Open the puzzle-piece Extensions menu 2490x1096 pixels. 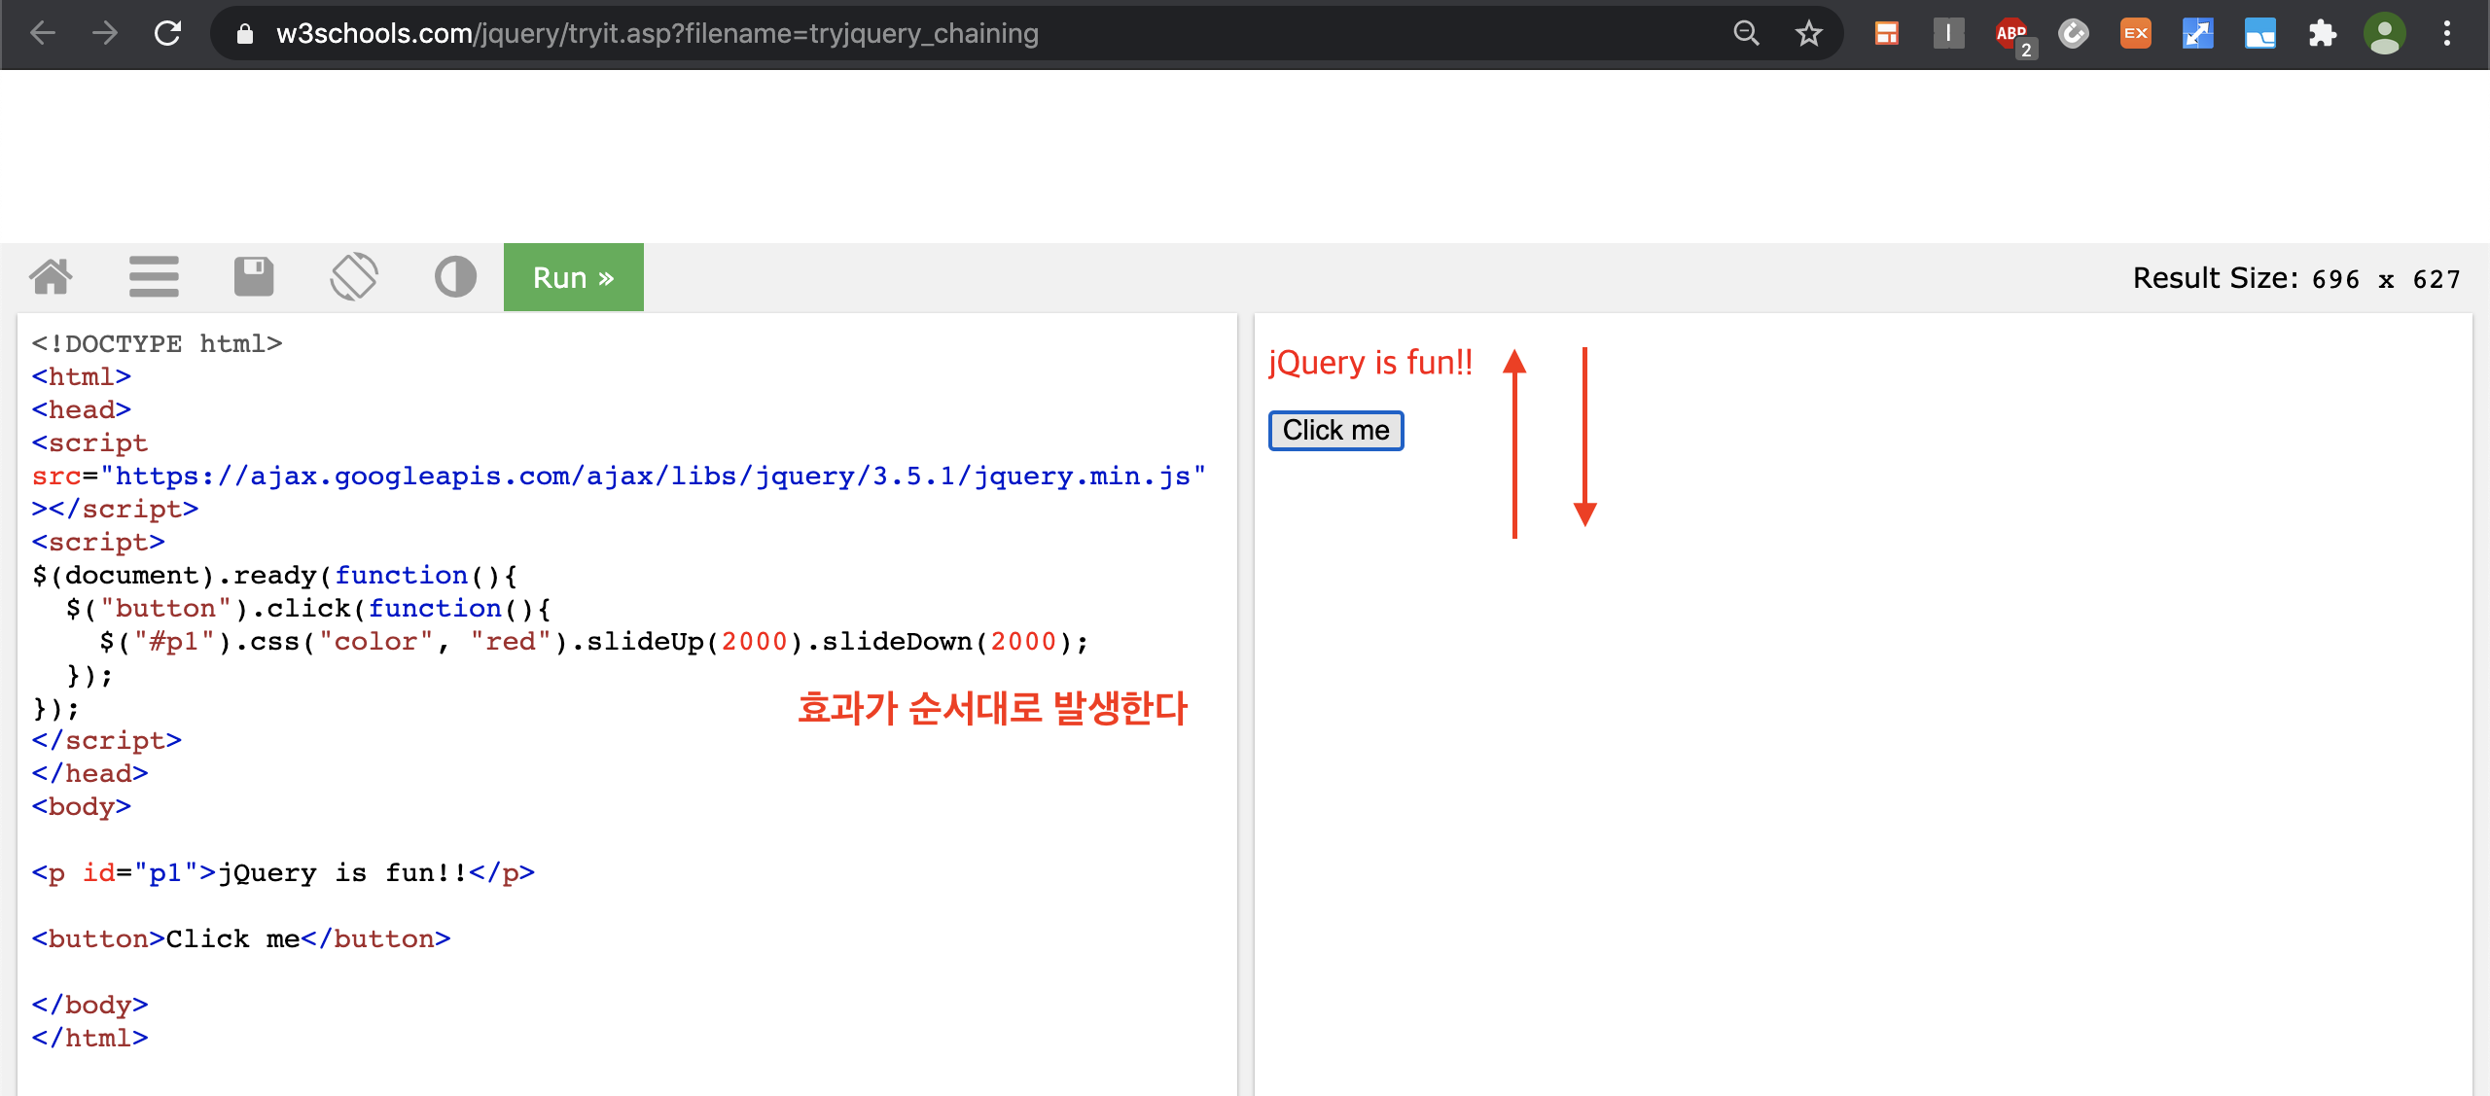click(2322, 34)
